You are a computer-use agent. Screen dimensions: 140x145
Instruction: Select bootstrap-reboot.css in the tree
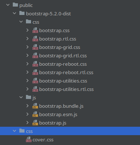pos(63,64)
